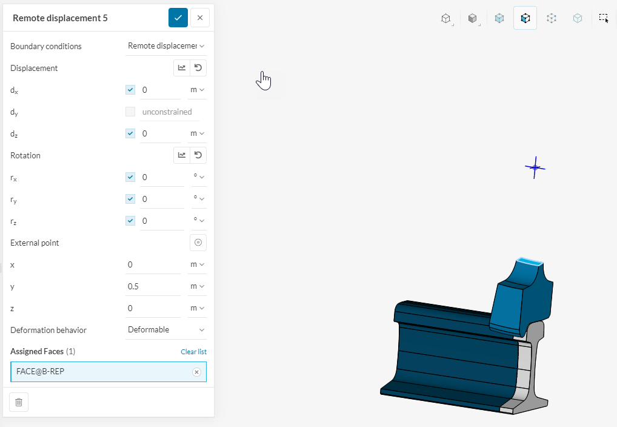This screenshot has width=617, height=427.
Task: Toggle the dx displacement checkbox
Action: 130,90
